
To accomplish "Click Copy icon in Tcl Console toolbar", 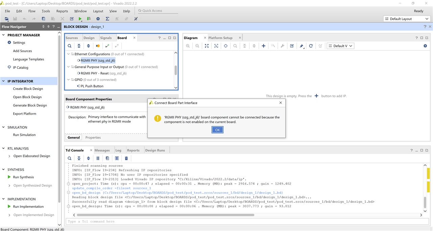I will [107, 158].
